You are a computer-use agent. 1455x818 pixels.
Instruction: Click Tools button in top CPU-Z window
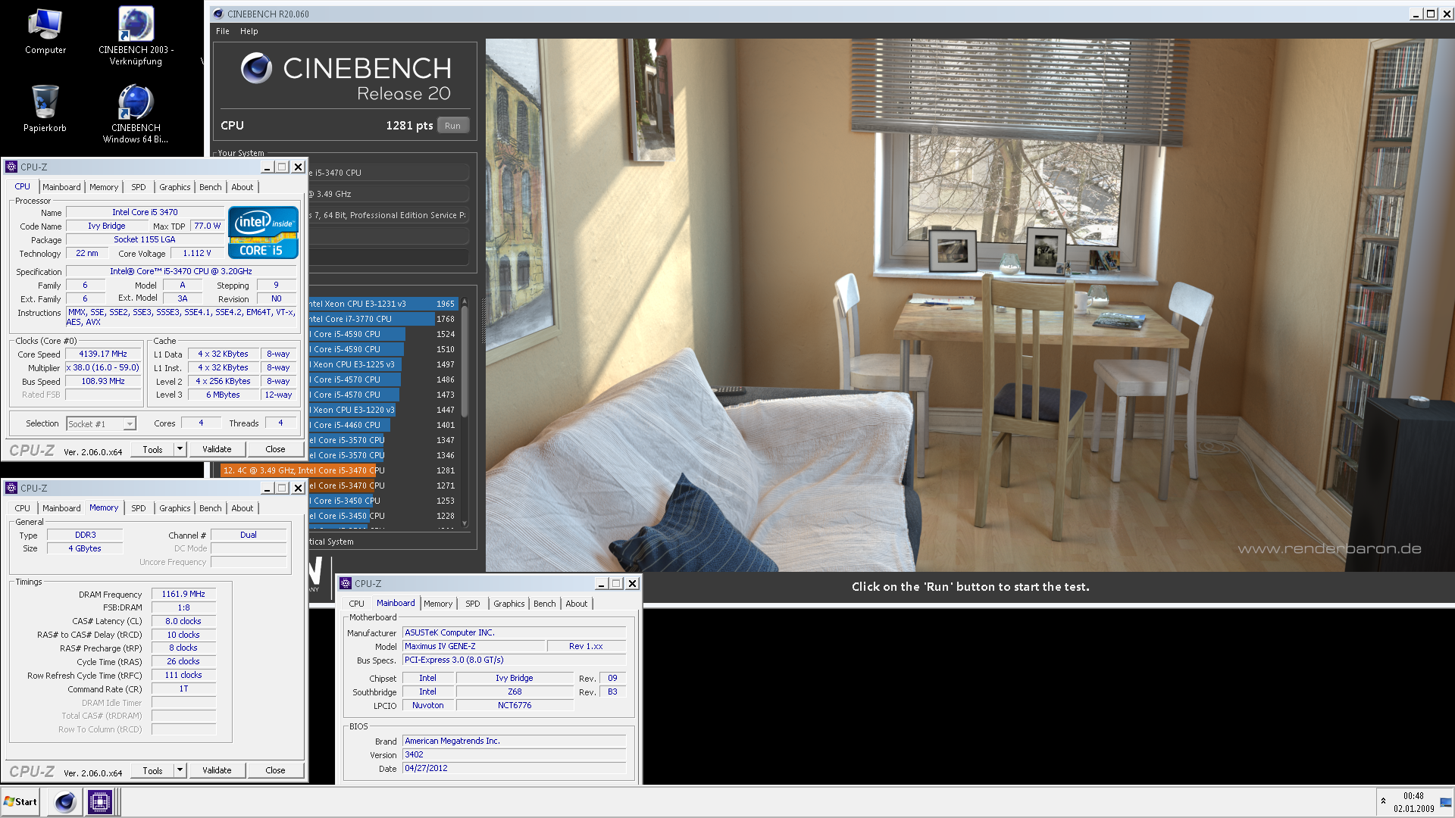[x=152, y=449]
